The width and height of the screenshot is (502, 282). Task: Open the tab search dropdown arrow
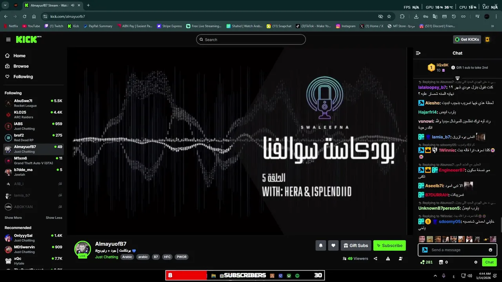click(5, 5)
